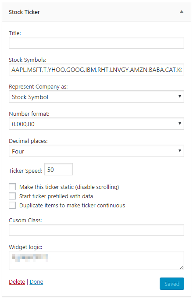
Task: Click the Decimal places dropdown arrow
Action: point(180,151)
